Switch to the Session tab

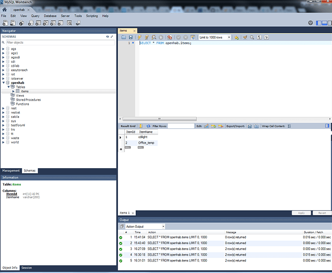pos(26,268)
